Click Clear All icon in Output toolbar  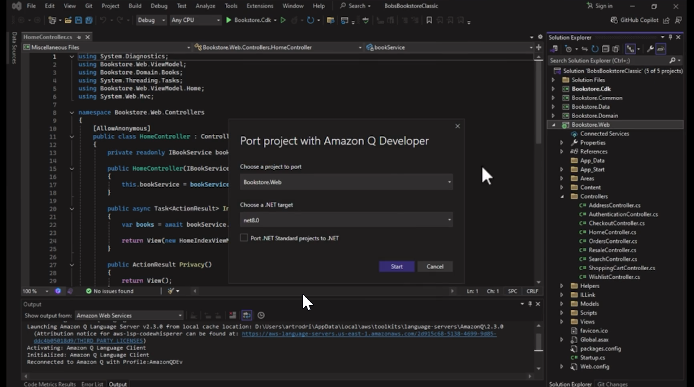pyautogui.click(x=232, y=315)
